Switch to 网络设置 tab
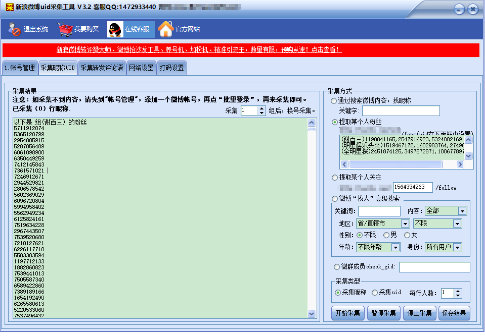The width and height of the screenshot is (485, 336). coord(141,68)
